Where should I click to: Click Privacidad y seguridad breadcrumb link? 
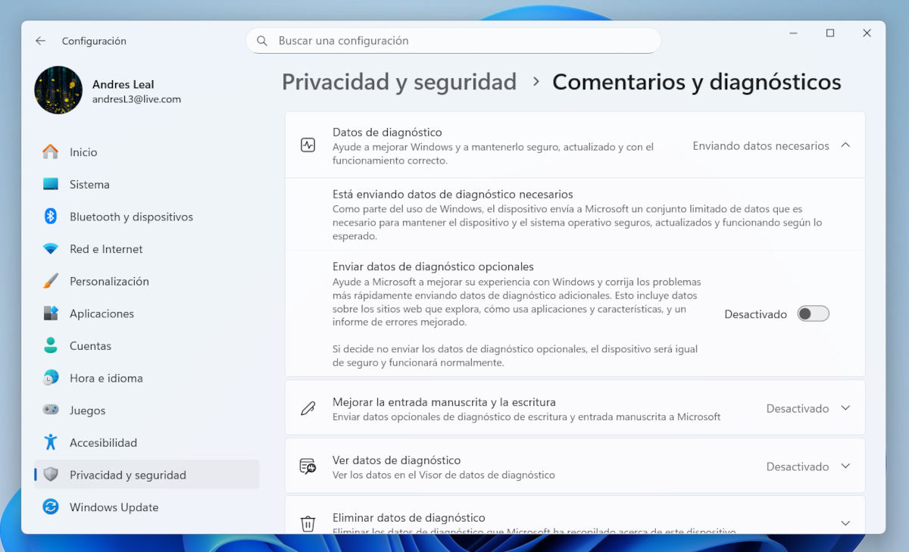[398, 82]
